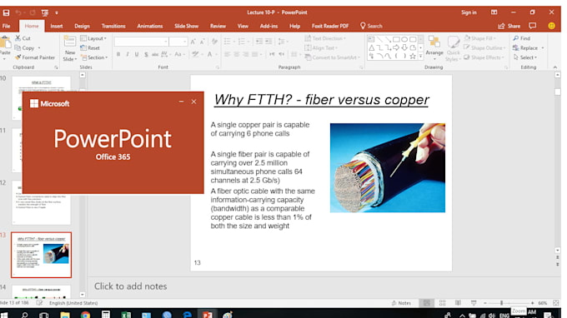567x318 pixels.
Task: Open Quick Styles gallery
Action: [453, 48]
